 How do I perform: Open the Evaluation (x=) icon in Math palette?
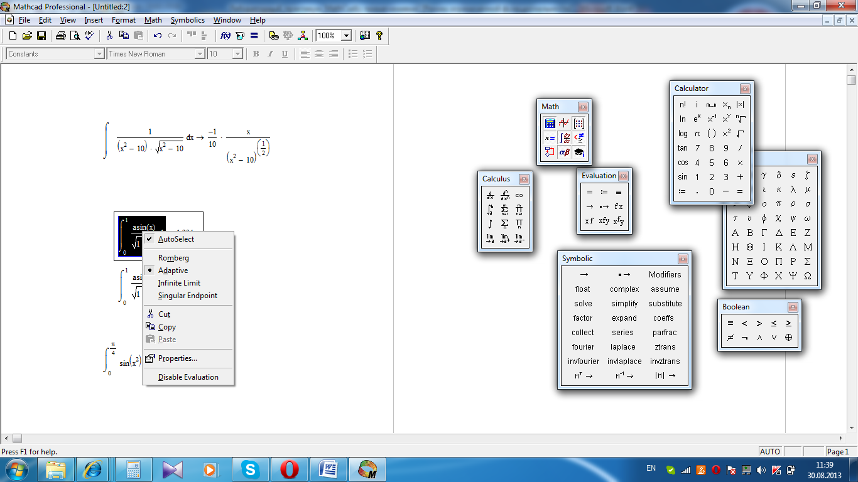coord(550,137)
